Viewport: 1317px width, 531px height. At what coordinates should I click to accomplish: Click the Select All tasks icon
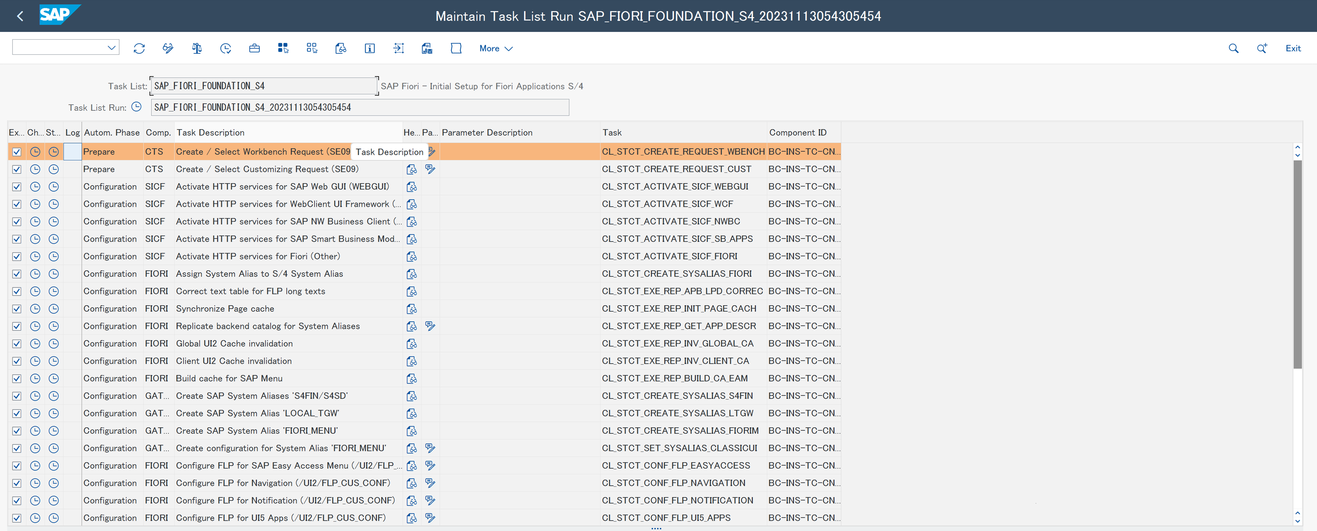point(283,49)
